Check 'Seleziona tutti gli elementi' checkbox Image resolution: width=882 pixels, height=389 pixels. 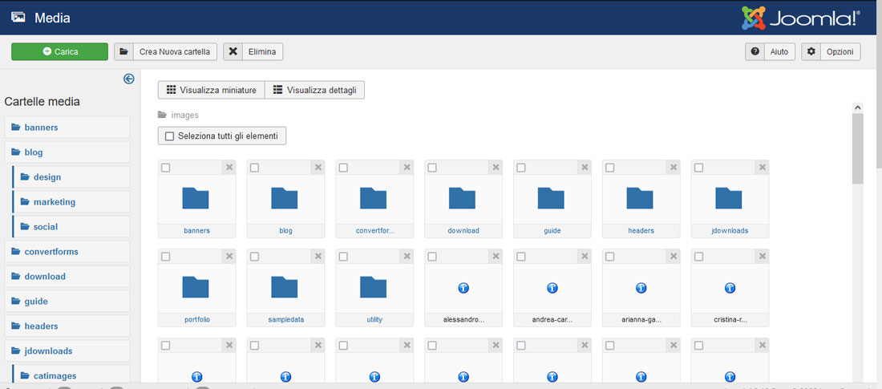pyautogui.click(x=169, y=136)
